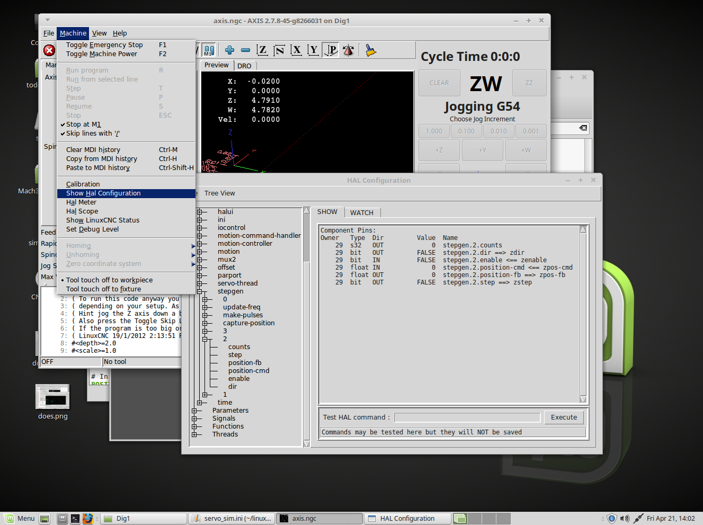Viewport: 703px width, 525px height.
Task: Click the CLEAR button
Action: pos(439,83)
